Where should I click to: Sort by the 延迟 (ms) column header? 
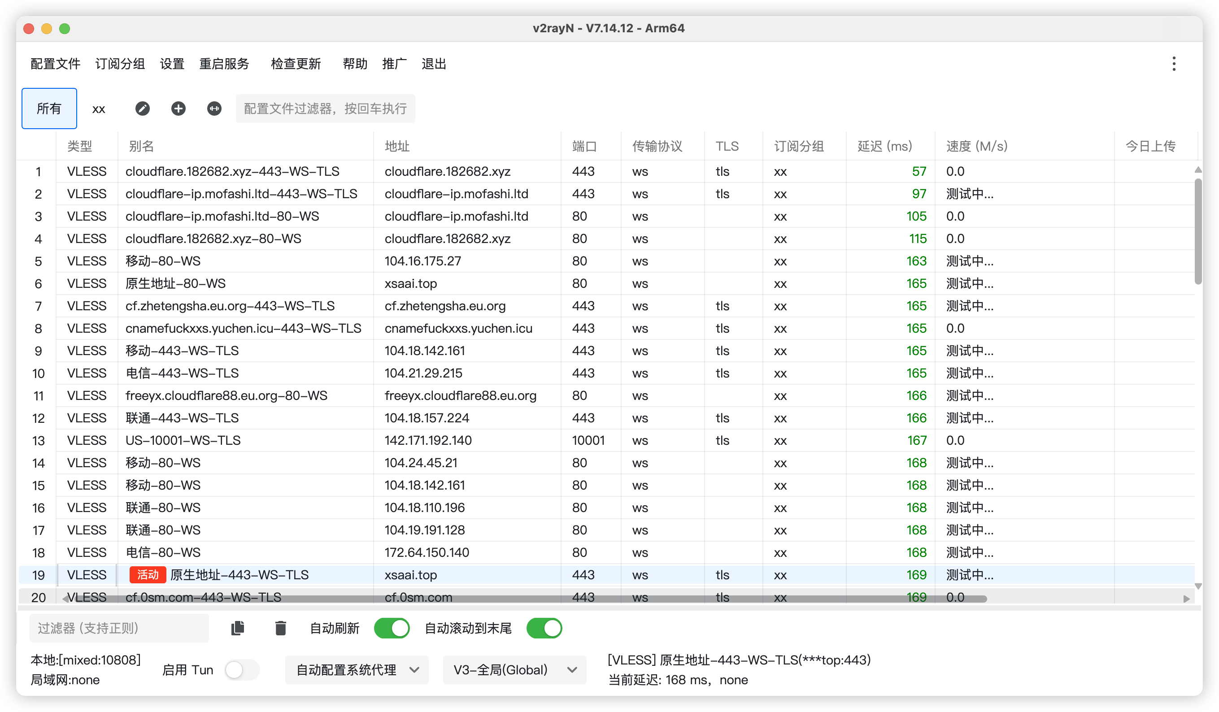pyautogui.click(x=884, y=146)
